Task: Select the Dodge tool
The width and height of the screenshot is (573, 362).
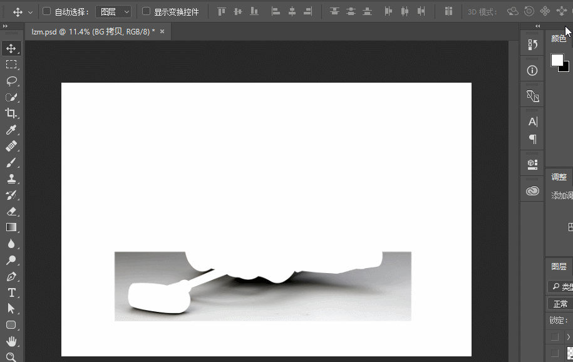Action: (11, 260)
